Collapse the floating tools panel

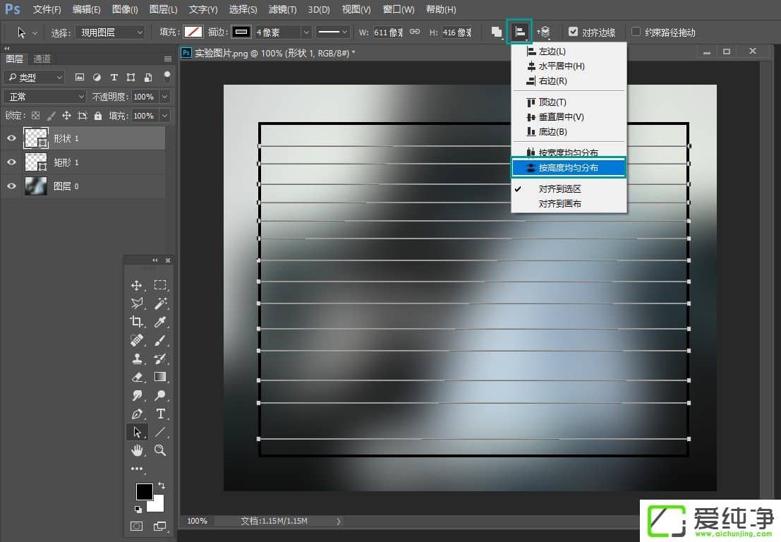(155, 260)
